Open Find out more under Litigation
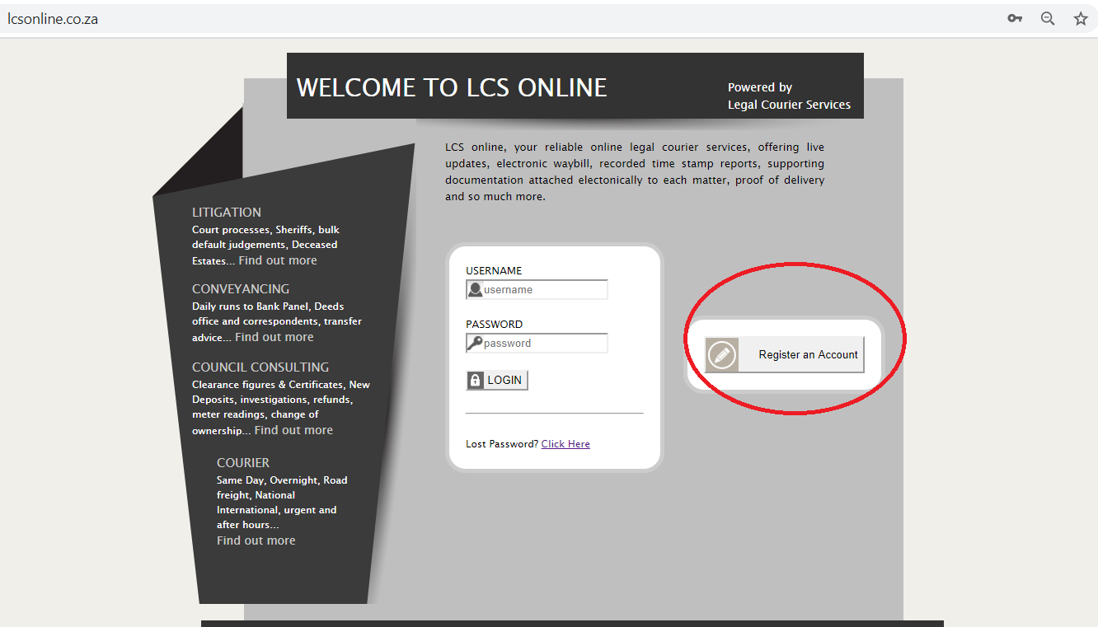This screenshot has height=627, width=1098. tap(278, 260)
